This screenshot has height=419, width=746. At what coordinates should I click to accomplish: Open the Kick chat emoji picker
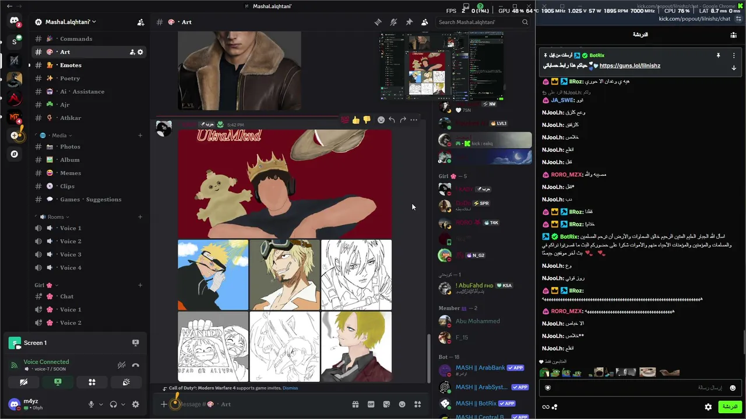click(x=733, y=388)
